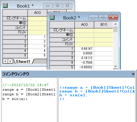Click empty B(Y) cell in row 1 of Book2
This screenshot has width=137, height=122.
tap(104, 49)
